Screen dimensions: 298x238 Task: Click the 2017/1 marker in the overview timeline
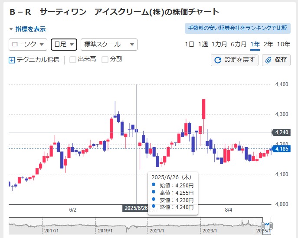[x=51, y=231]
